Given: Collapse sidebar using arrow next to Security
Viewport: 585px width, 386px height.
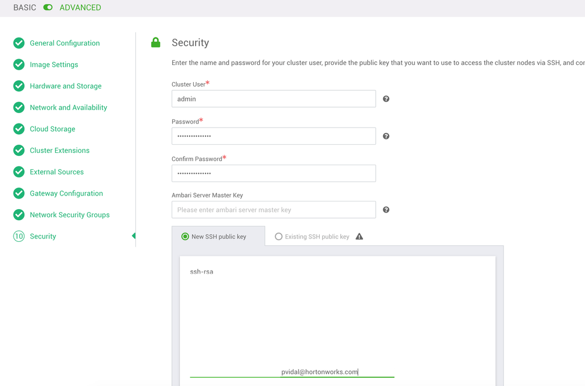Looking at the screenshot, I should [134, 236].
